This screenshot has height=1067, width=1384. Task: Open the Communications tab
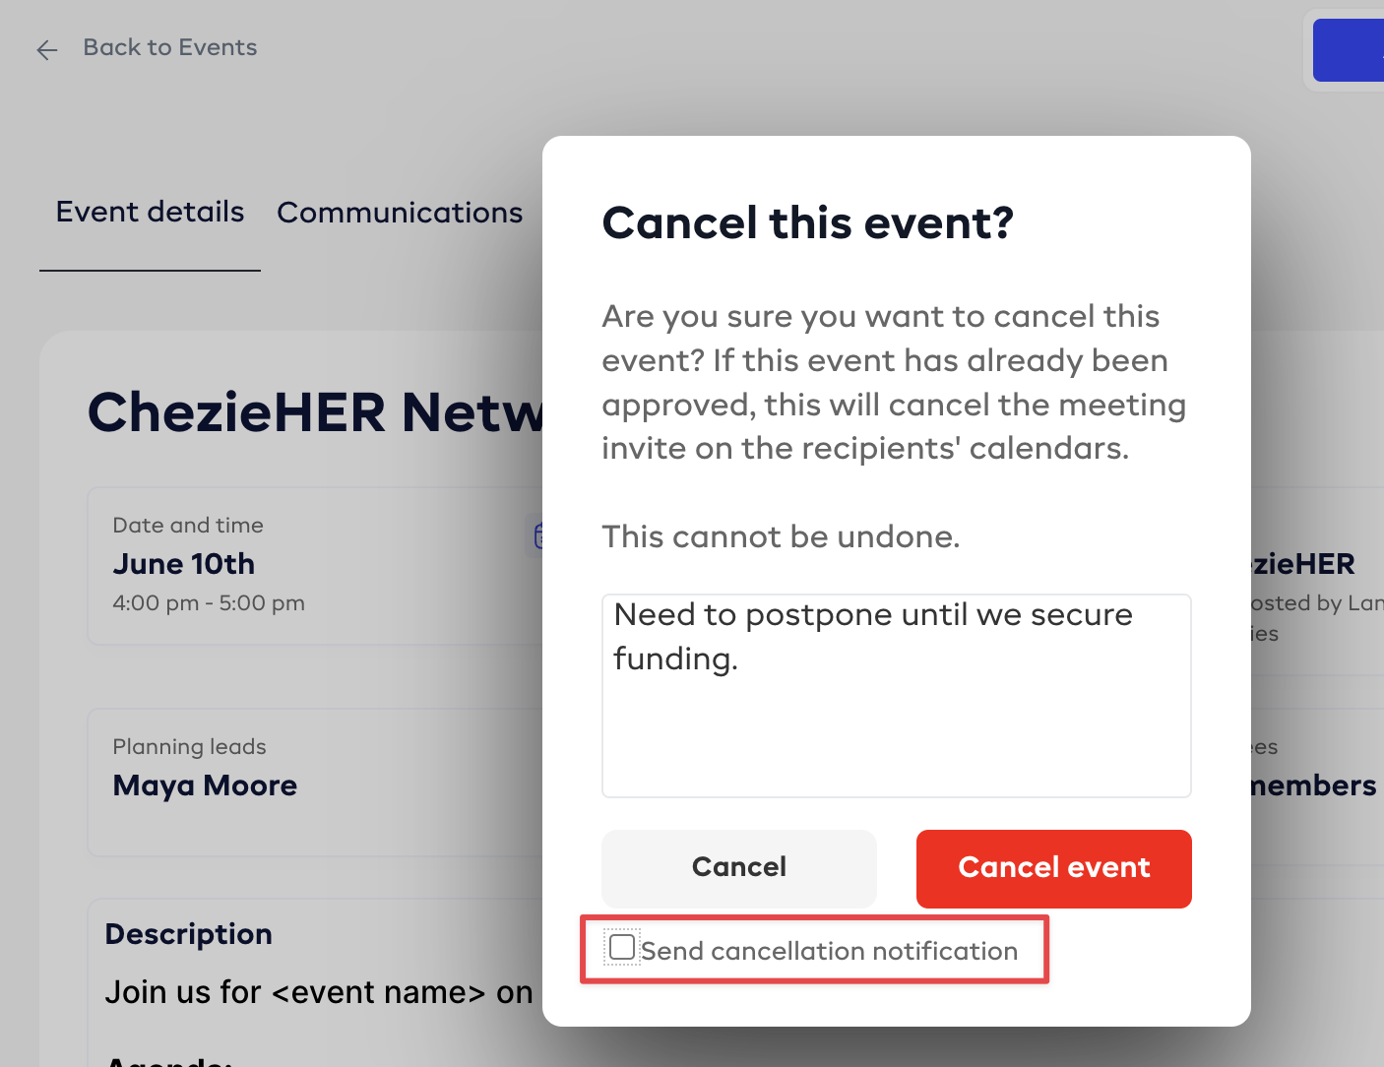click(400, 213)
